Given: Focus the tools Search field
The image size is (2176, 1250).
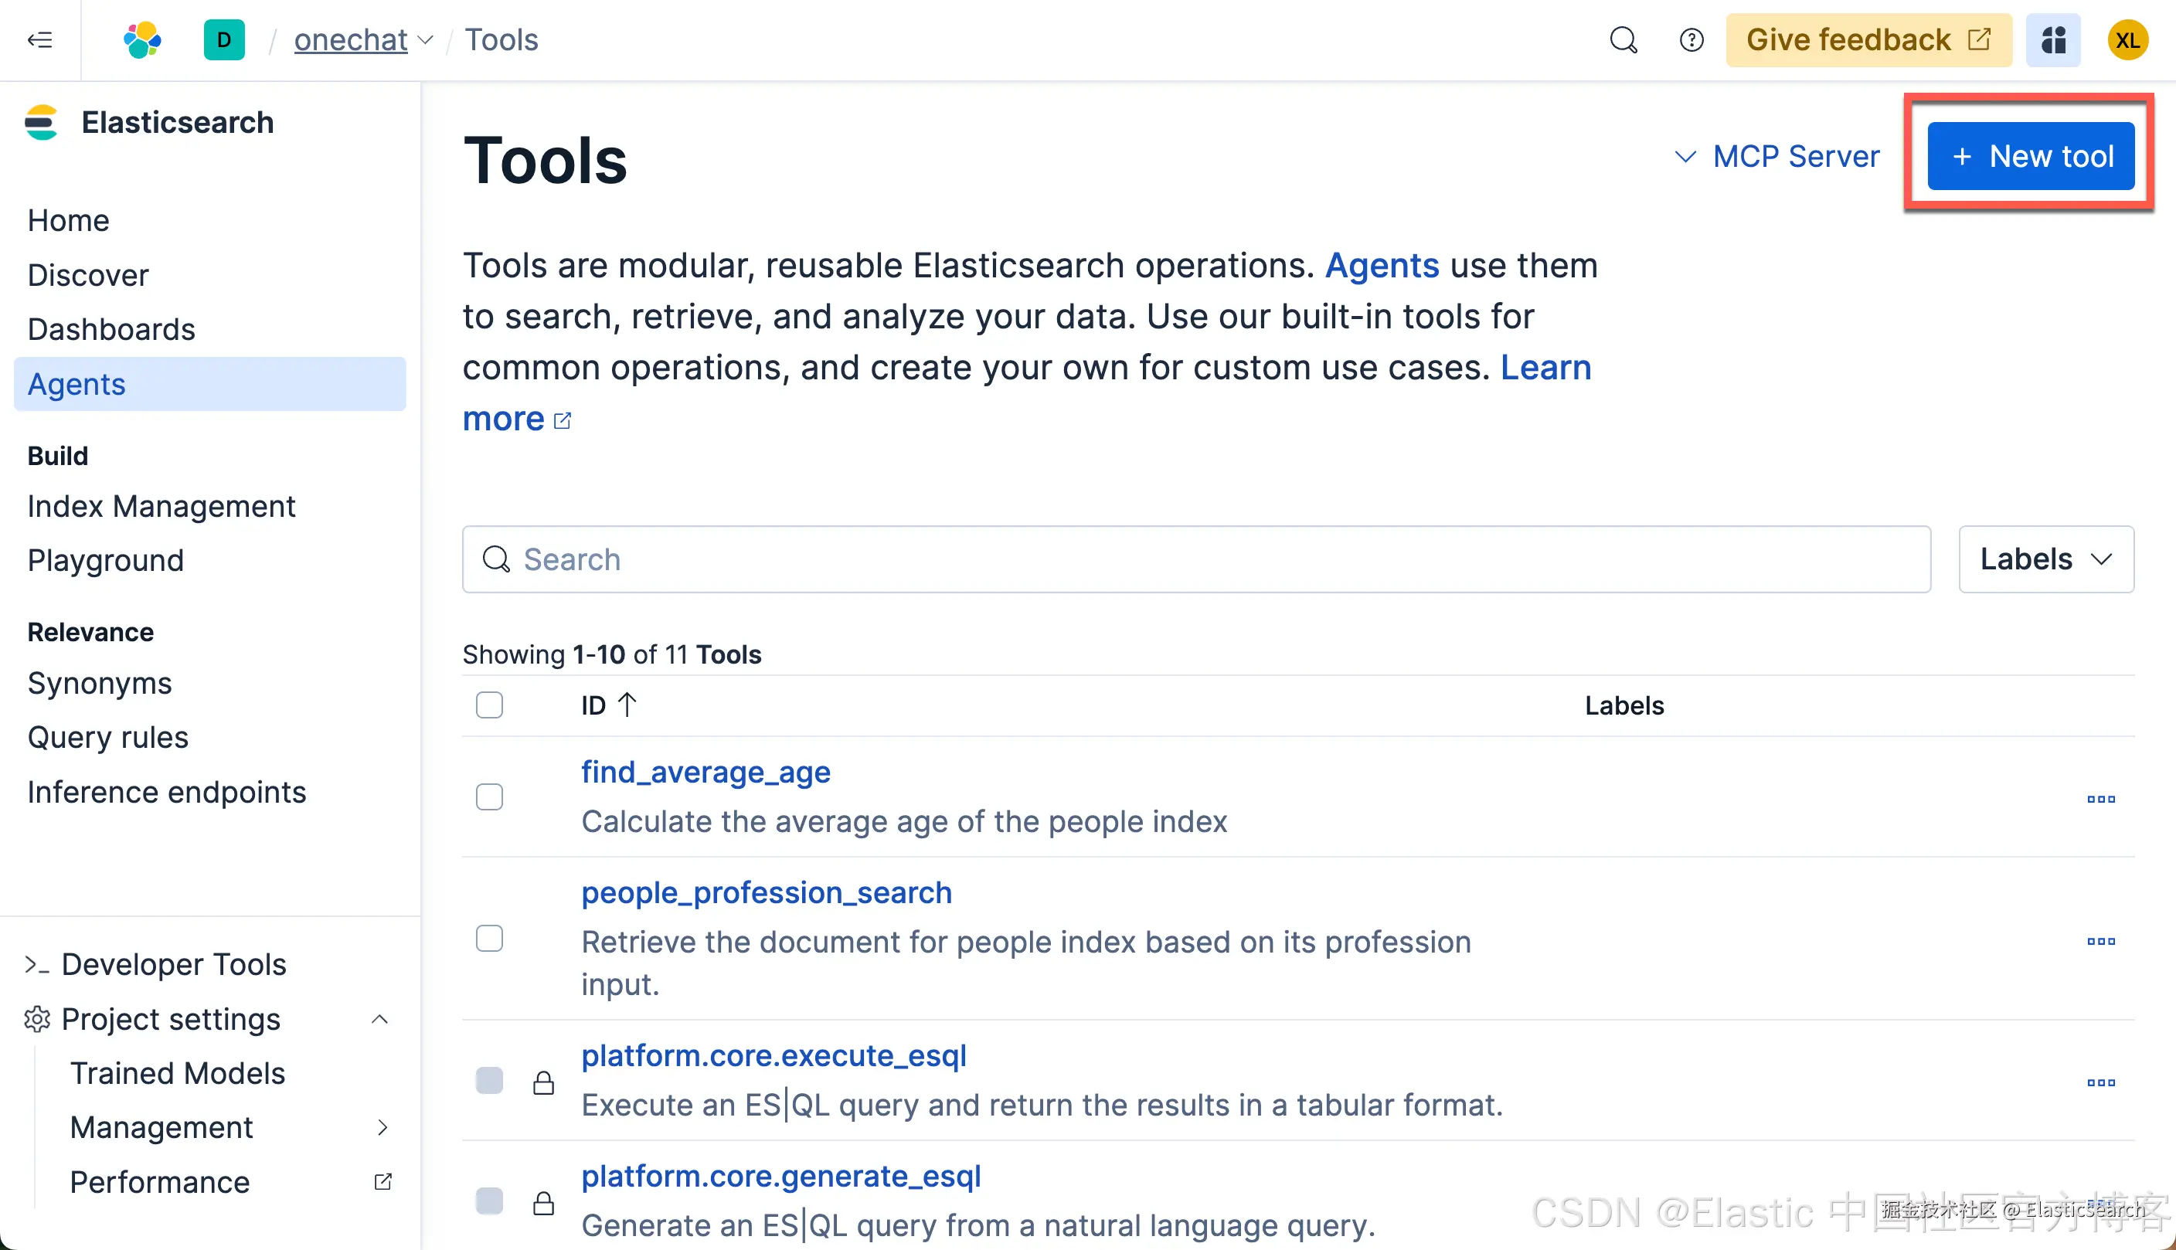Looking at the screenshot, I should tap(1196, 559).
